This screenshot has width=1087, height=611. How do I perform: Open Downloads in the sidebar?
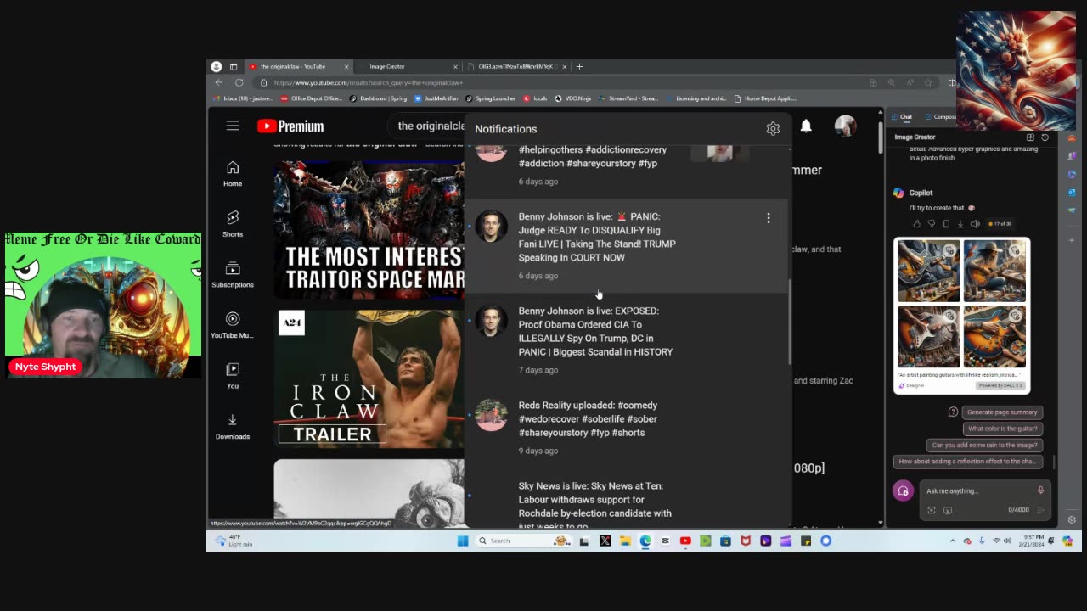click(x=233, y=426)
